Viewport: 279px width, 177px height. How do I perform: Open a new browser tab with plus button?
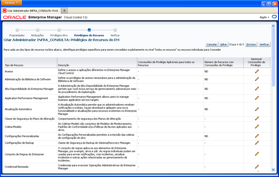[x=64, y=10]
